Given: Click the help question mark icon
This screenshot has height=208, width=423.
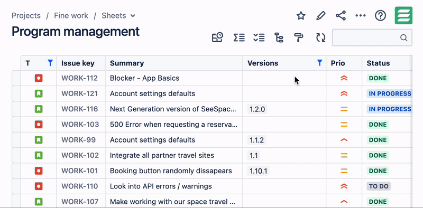Looking at the screenshot, I should pyautogui.click(x=380, y=16).
